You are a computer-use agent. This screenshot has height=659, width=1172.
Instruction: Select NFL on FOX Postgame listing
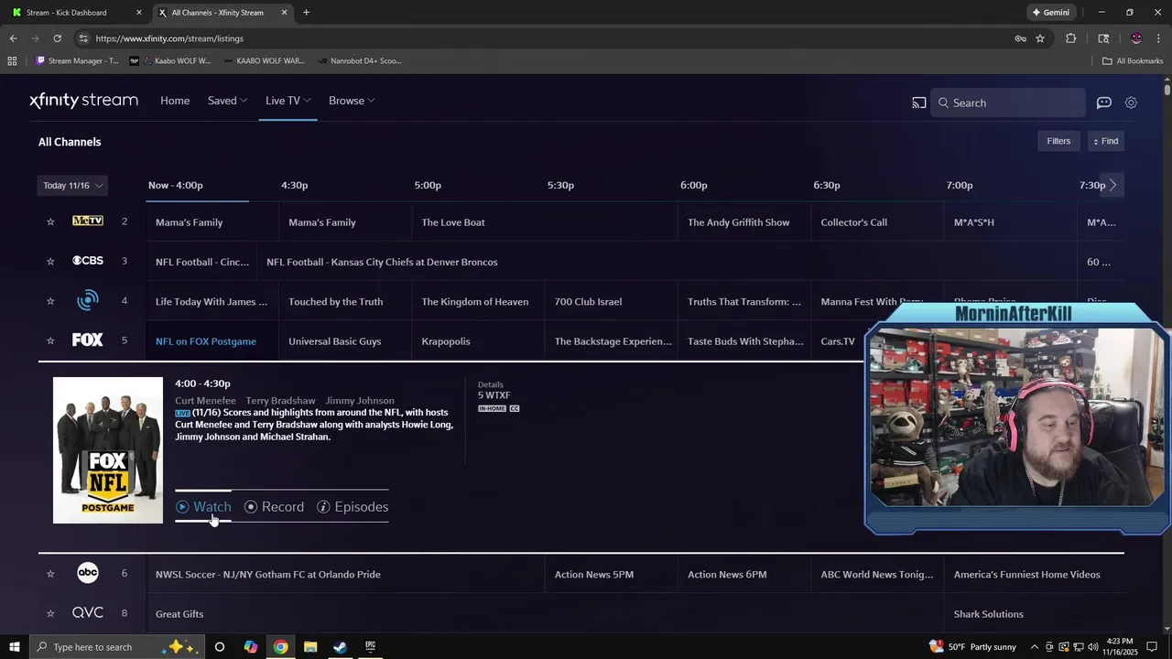[206, 341]
